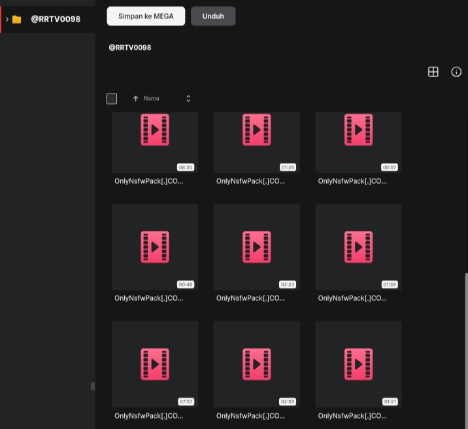Click the vertical scrollbar thumb on right edge

(466, 351)
